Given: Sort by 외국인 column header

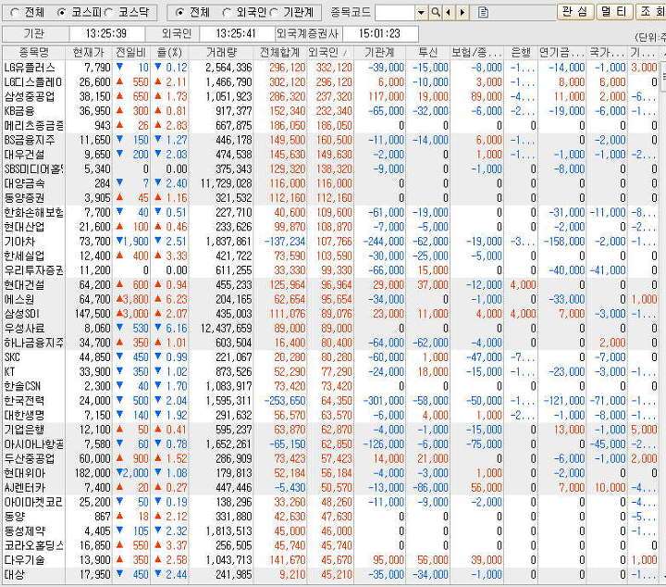Looking at the screenshot, I should tap(330, 53).
